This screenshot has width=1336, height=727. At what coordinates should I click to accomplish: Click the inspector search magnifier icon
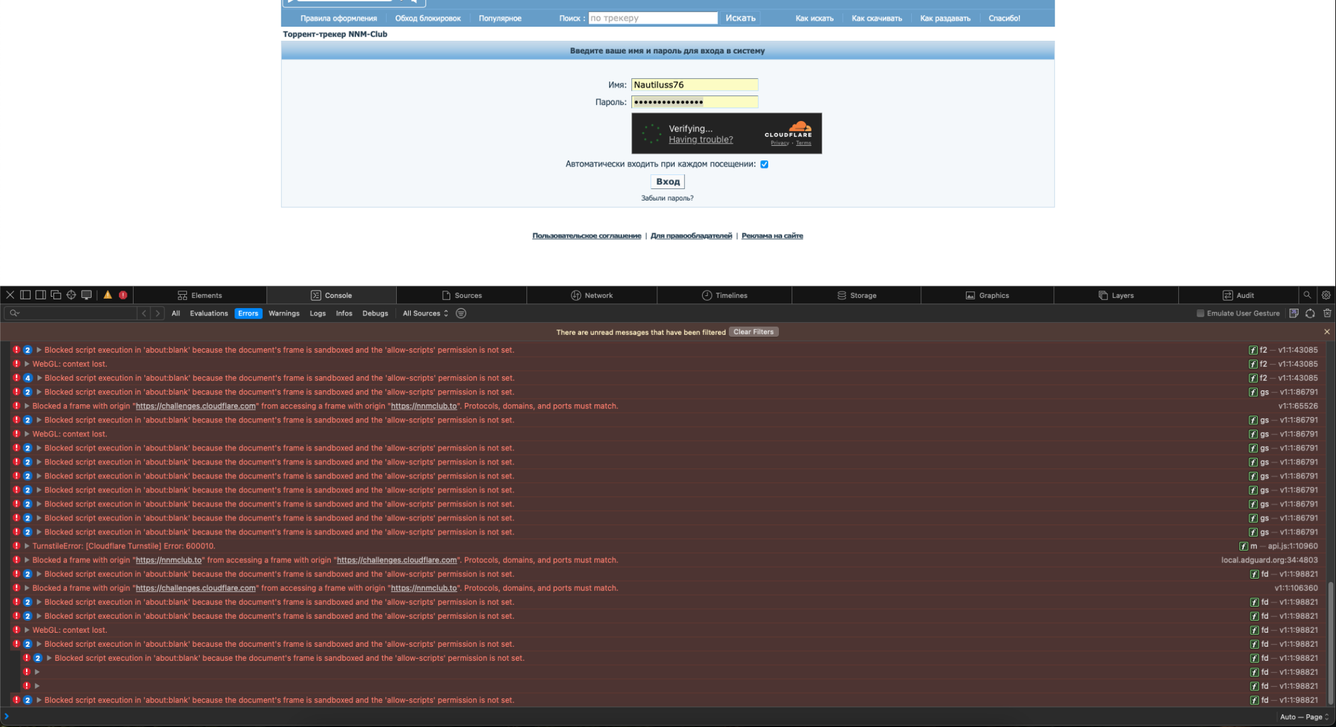1307,295
